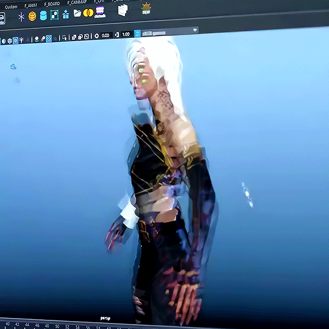Click the white open folder shelf icon
The height and width of the screenshot is (329, 329).
[77, 13]
